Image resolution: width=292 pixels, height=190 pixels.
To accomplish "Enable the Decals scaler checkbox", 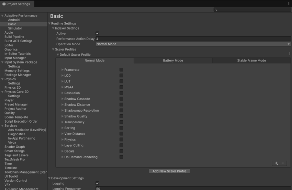I will pos(121,151).
